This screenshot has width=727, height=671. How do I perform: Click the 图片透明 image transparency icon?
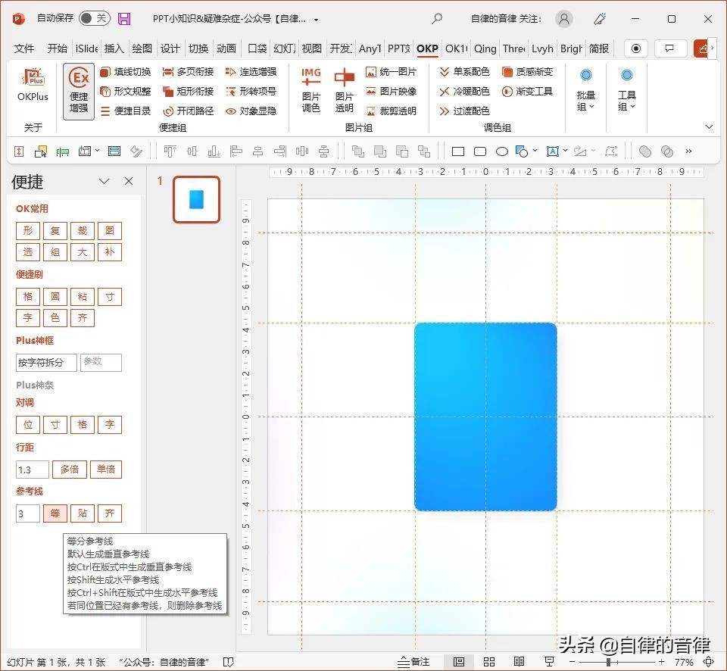345,89
